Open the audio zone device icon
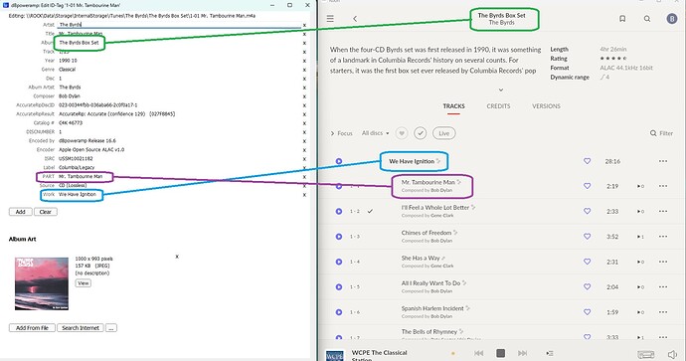 [646, 354]
